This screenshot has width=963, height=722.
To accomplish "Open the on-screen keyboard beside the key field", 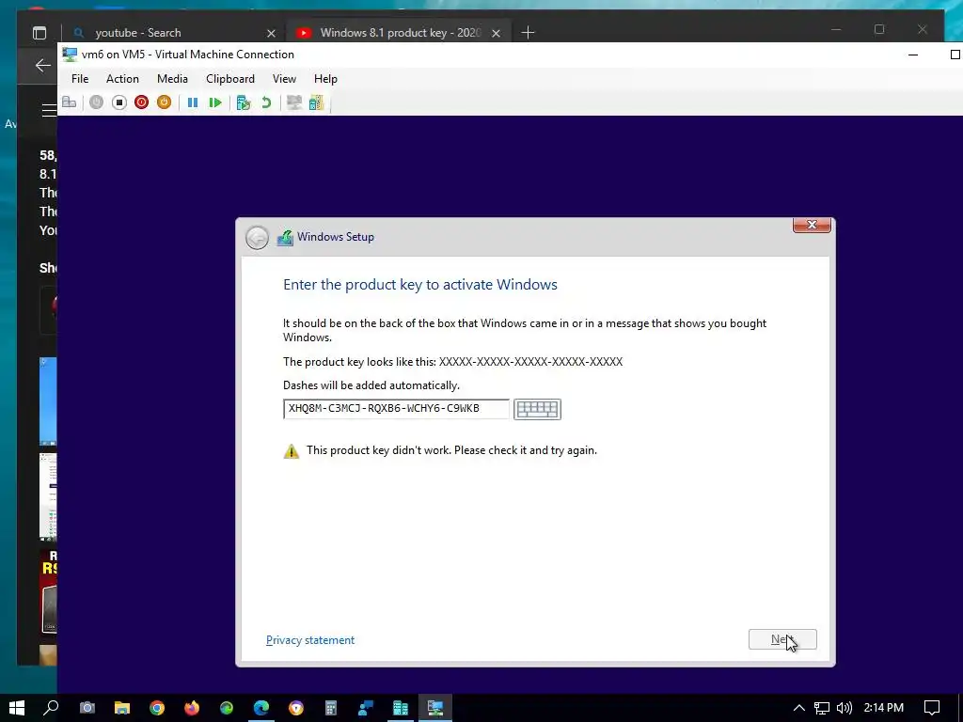I will (x=537, y=409).
